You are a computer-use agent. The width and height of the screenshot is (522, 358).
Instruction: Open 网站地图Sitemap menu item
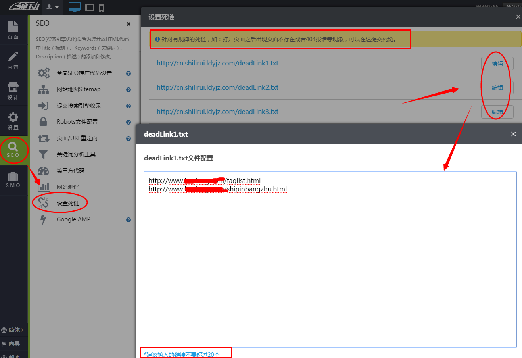point(79,89)
